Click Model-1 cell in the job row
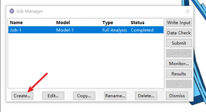 click(x=78, y=30)
